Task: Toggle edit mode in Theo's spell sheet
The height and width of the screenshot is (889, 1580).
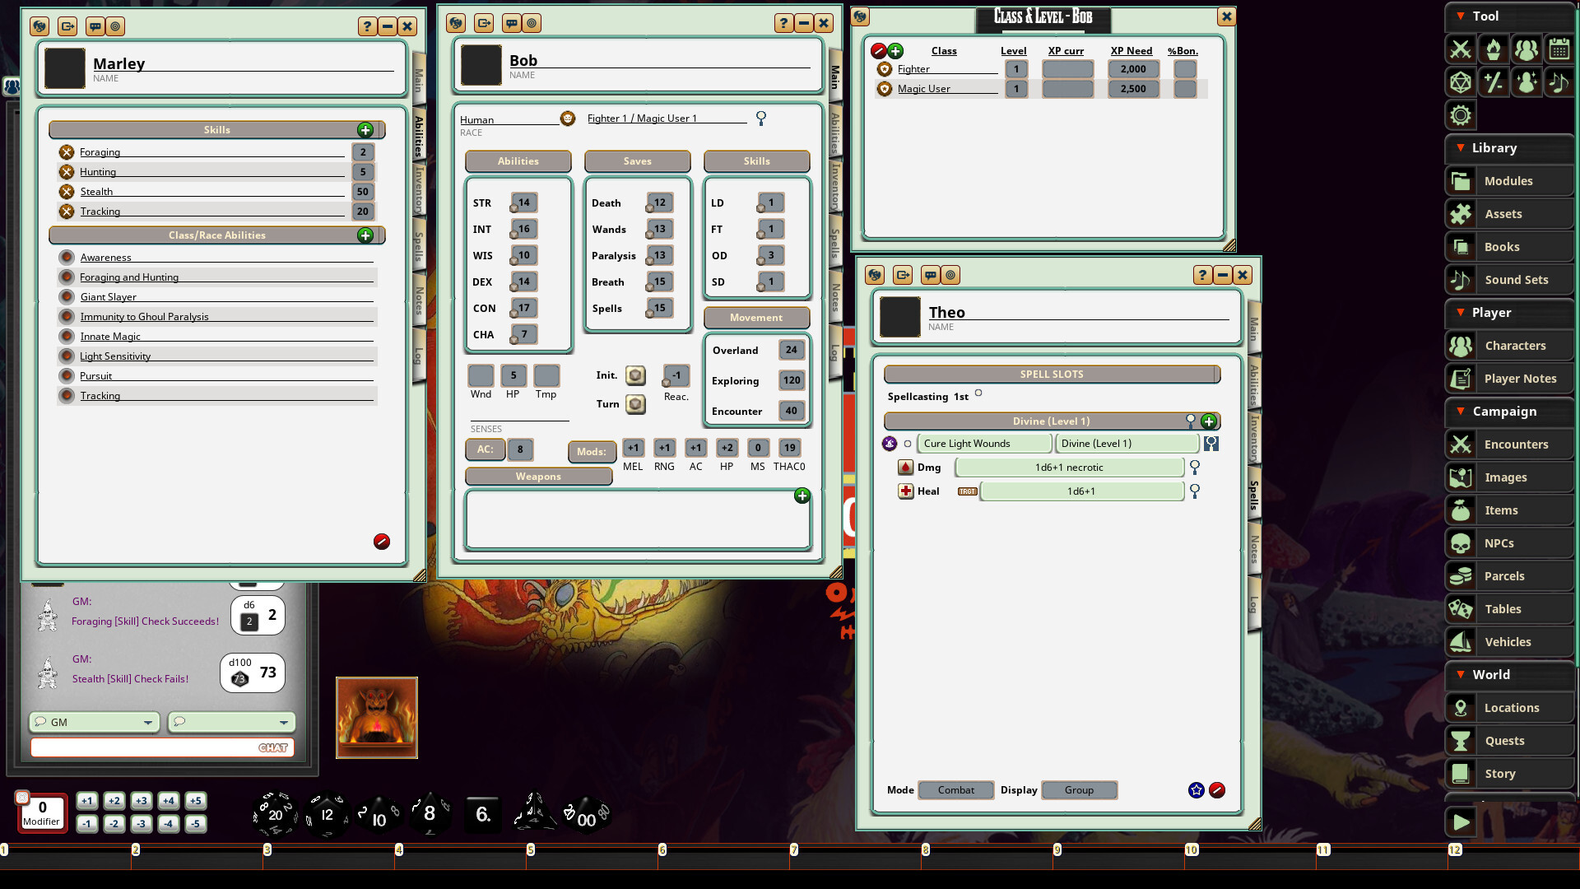Action: (x=1217, y=790)
